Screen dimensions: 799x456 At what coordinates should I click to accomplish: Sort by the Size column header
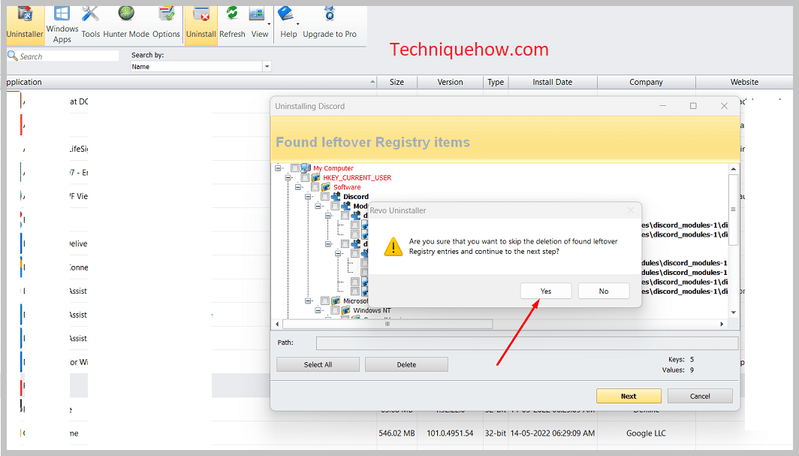397,82
